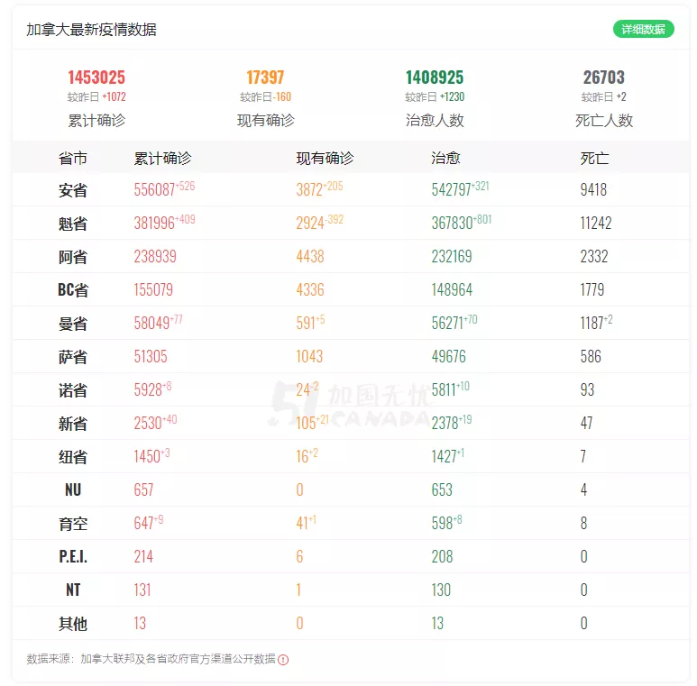The width and height of the screenshot is (697, 686).
Task: Click BC省 active cases value 4336
Action: tap(310, 289)
